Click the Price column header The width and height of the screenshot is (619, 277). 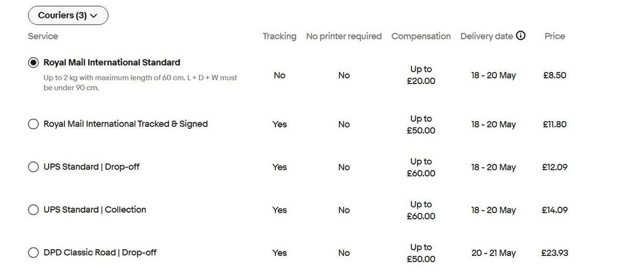(x=555, y=36)
